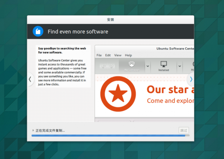Screen dimensions: 224x159
Task: Click the Ubuntu Software Center title text
Action: point(175,49)
